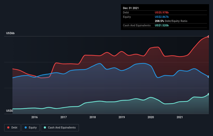Click the US$6b y-axis label

[x=10, y=33]
